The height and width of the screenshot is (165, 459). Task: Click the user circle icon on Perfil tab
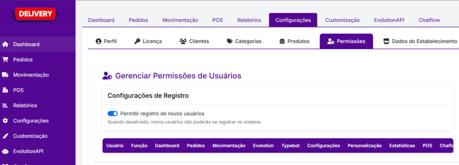click(x=98, y=41)
